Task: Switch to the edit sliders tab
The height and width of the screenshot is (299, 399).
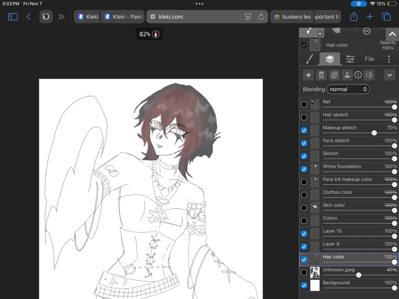Action: tap(350, 59)
